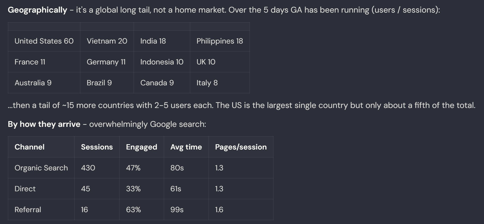This screenshot has height=224, width=484.
Task: Select the Vietnam 20 table cell
Action: coord(107,41)
